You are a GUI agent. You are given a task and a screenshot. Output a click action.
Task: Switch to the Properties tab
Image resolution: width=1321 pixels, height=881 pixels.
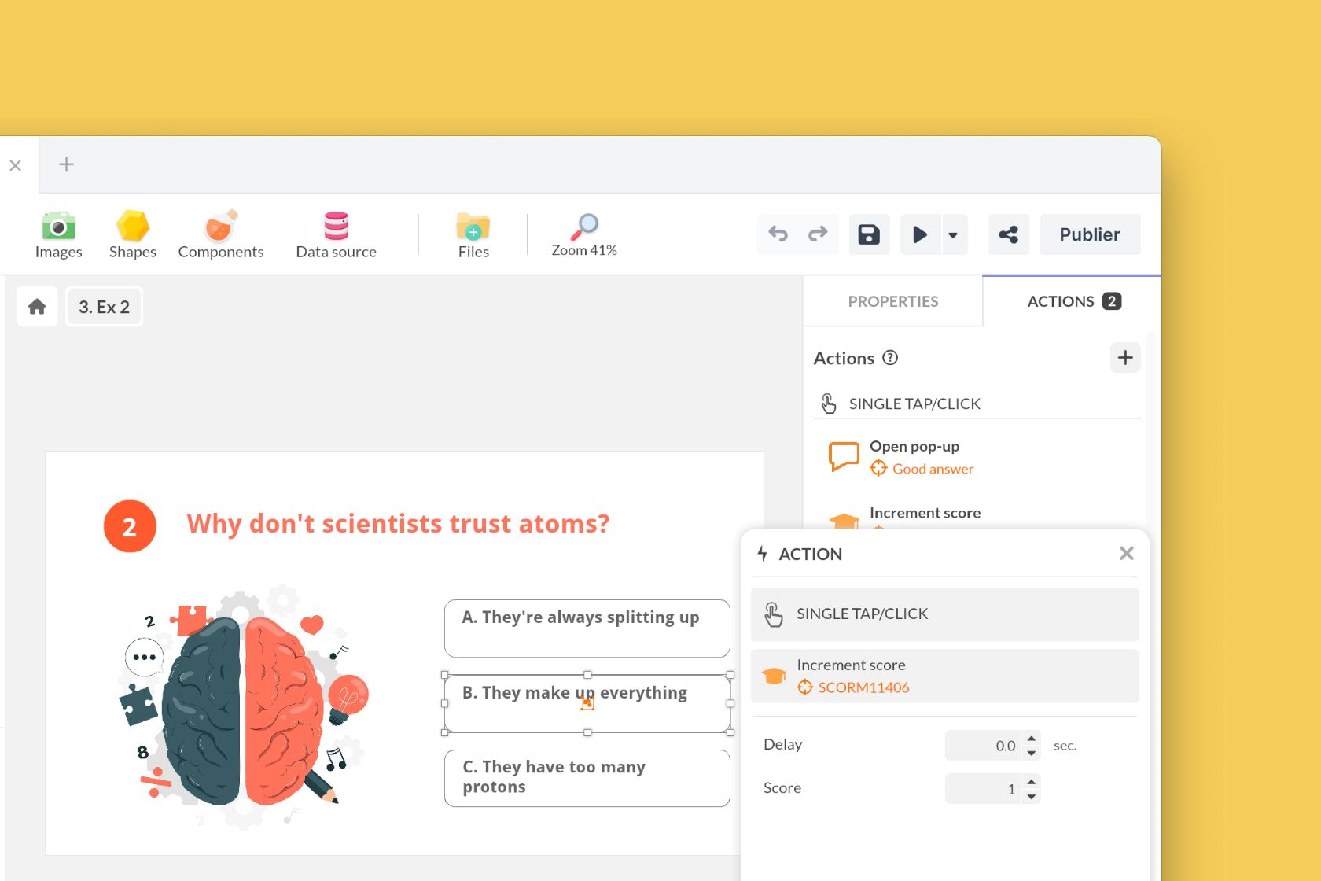pyautogui.click(x=892, y=300)
